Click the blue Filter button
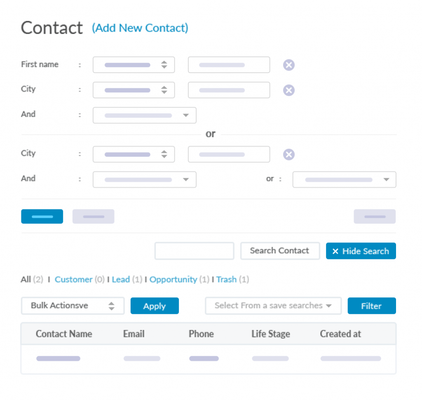The height and width of the screenshot is (400, 422). pos(371,306)
